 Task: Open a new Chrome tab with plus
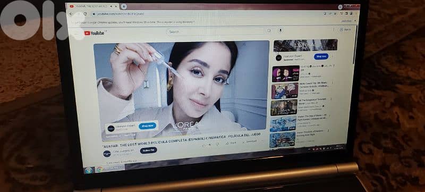point(124,6)
